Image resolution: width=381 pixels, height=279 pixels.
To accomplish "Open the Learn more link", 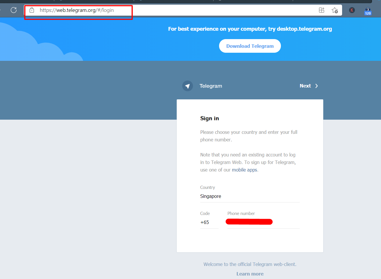I will pyautogui.click(x=250, y=274).
